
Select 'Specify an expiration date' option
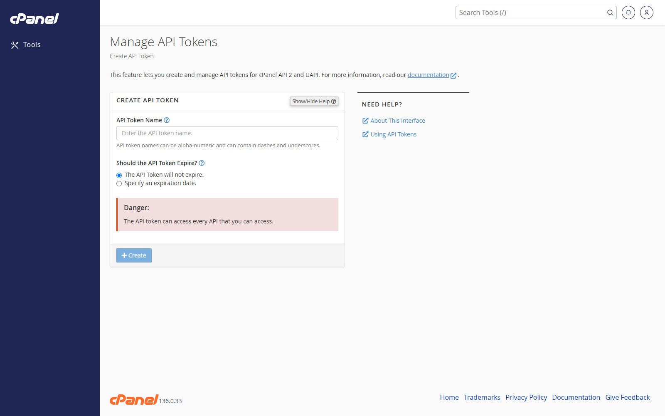tap(119, 183)
